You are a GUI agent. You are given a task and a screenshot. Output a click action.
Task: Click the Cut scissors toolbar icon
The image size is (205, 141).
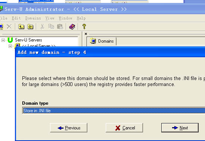pyautogui.click(x=42, y=27)
